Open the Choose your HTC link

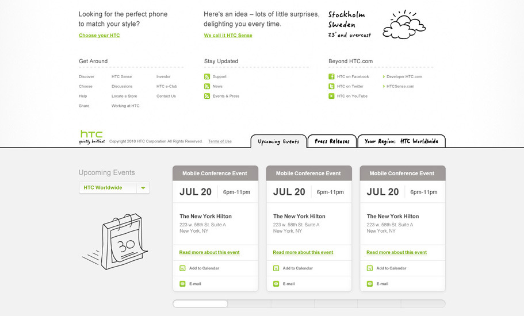click(x=100, y=36)
